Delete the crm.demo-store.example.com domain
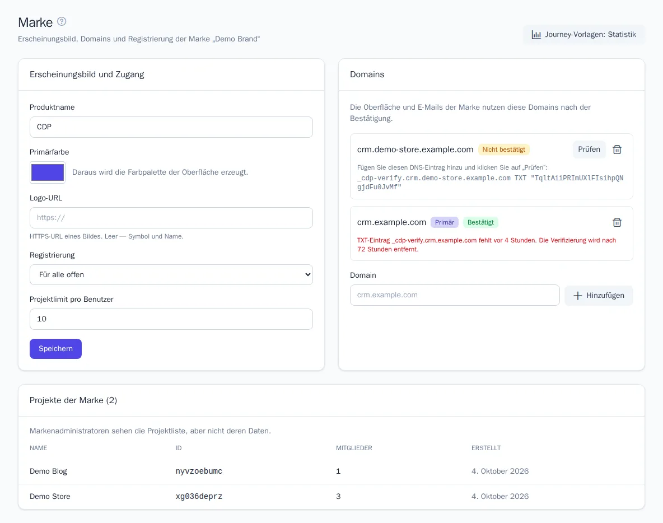Viewport: 663px width, 523px height. pos(617,150)
